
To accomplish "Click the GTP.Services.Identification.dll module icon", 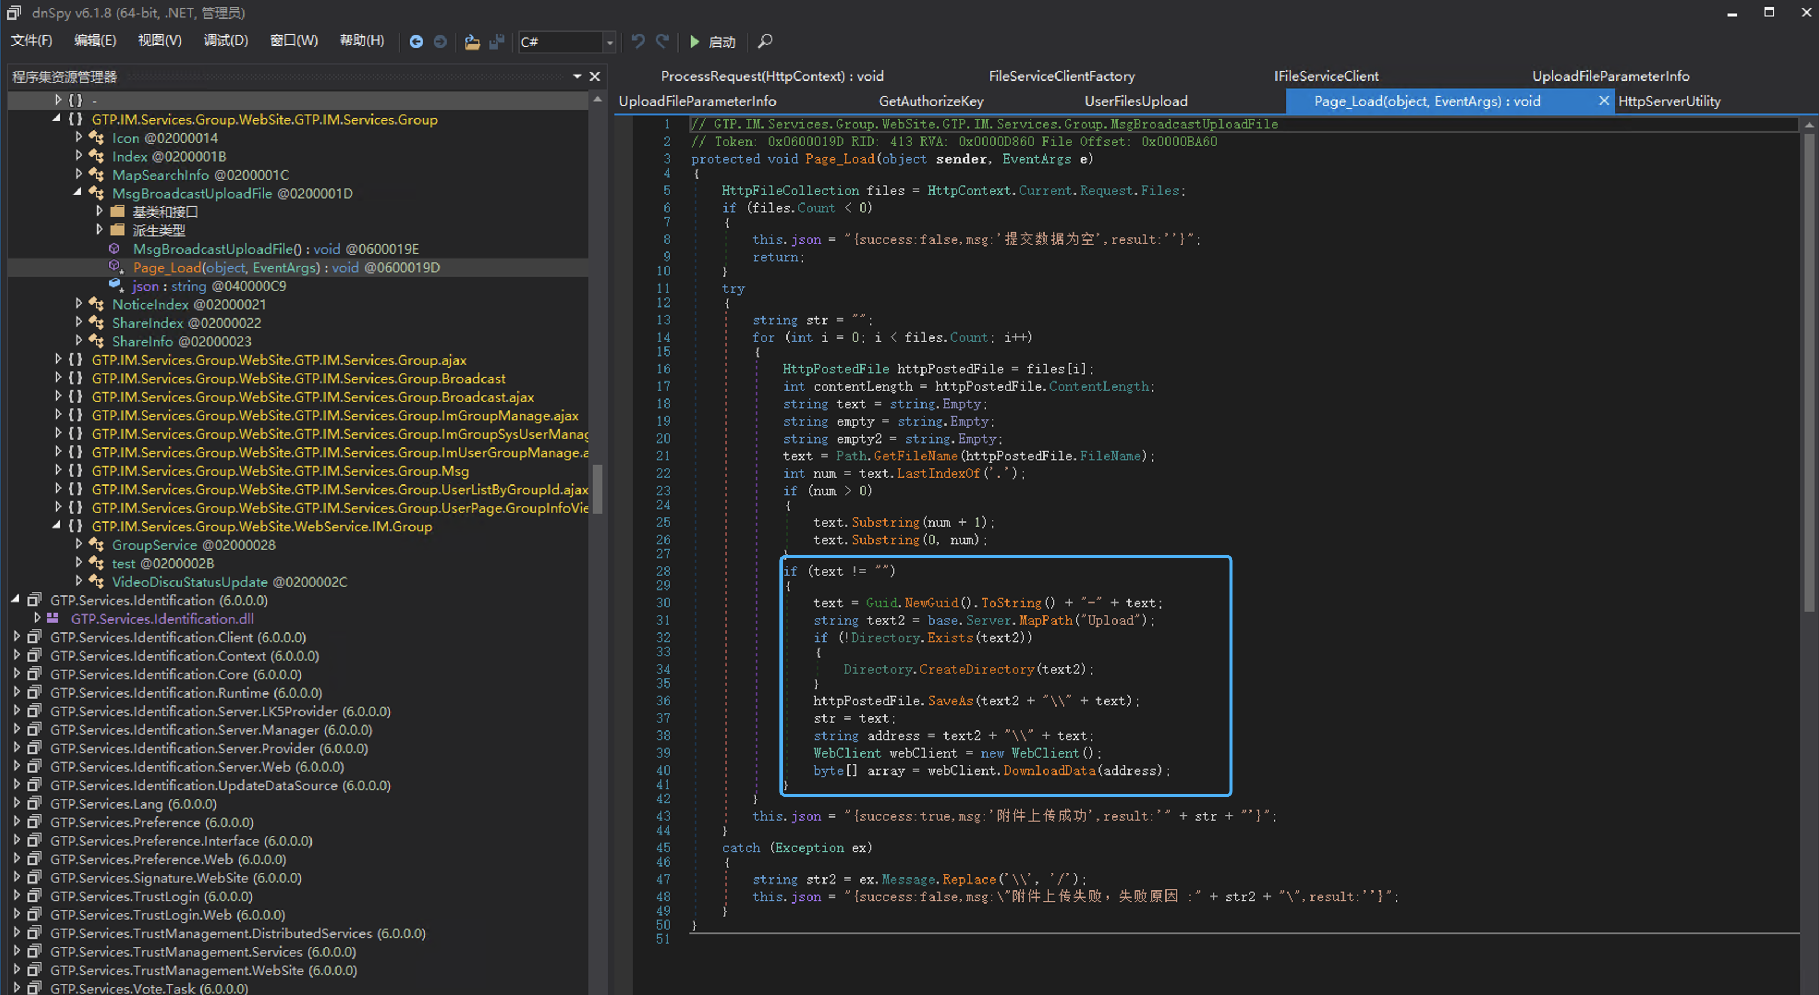I will (x=53, y=619).
